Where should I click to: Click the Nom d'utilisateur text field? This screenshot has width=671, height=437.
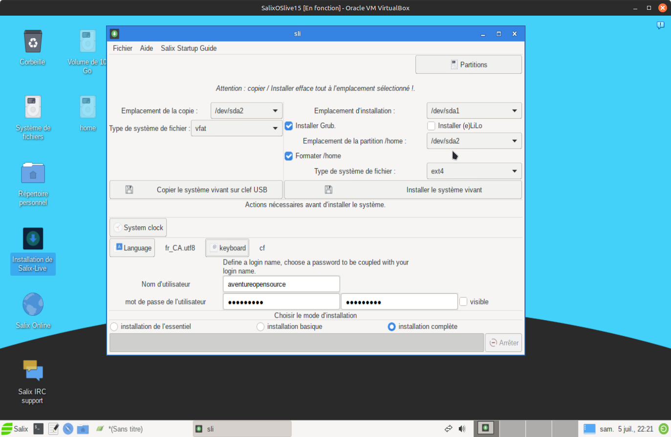281,284
